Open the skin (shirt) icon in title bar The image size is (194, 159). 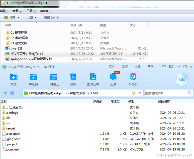(164, 67)
